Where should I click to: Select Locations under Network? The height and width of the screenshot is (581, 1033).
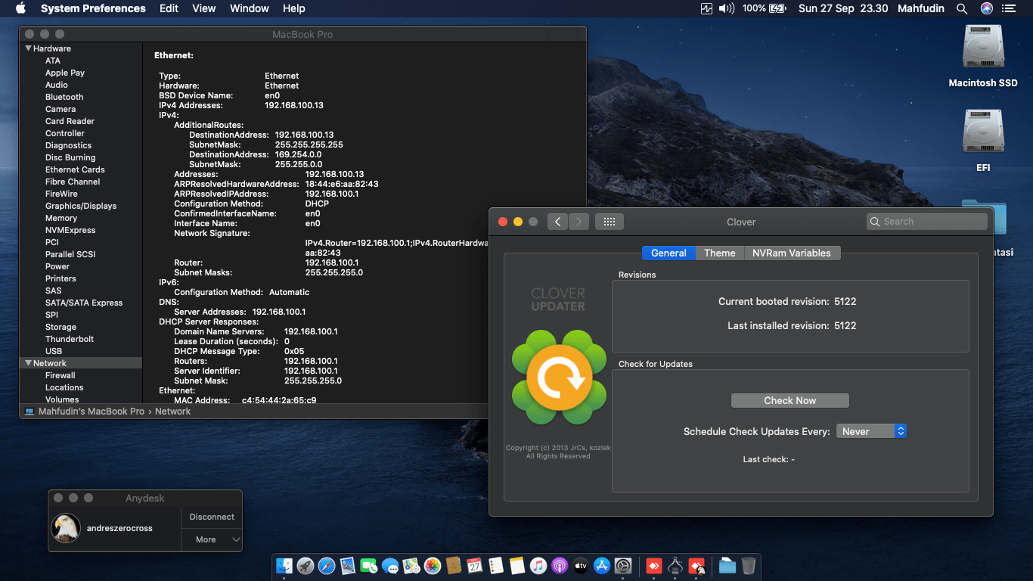point(64,387)
